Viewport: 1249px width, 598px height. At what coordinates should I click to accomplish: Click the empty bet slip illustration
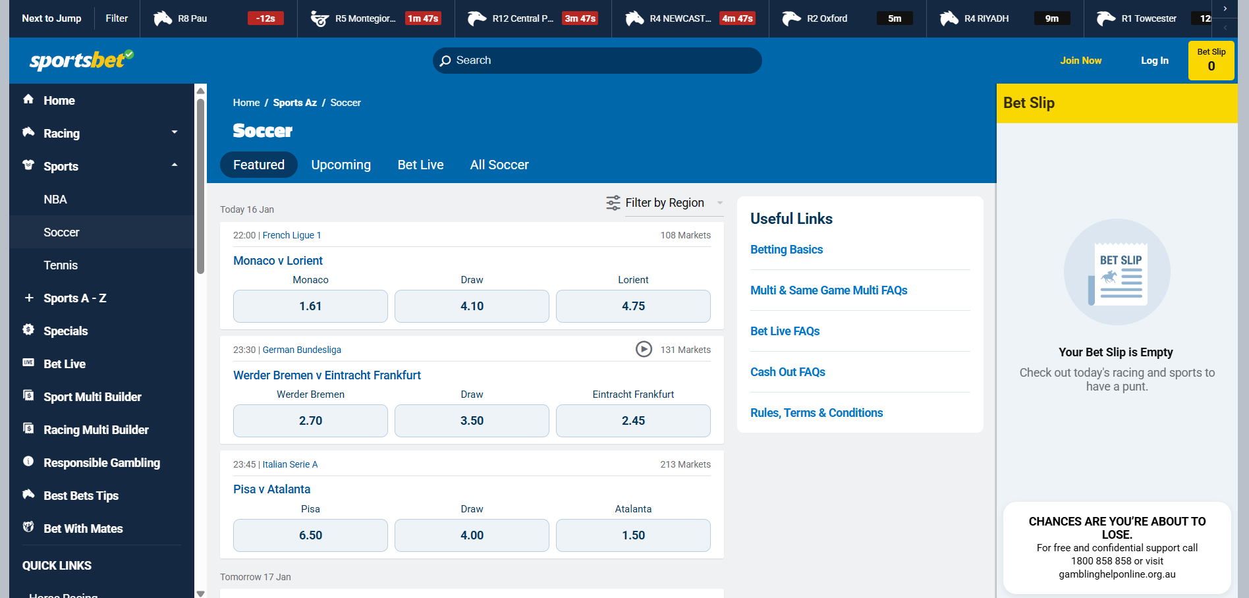pos(1117,271)
